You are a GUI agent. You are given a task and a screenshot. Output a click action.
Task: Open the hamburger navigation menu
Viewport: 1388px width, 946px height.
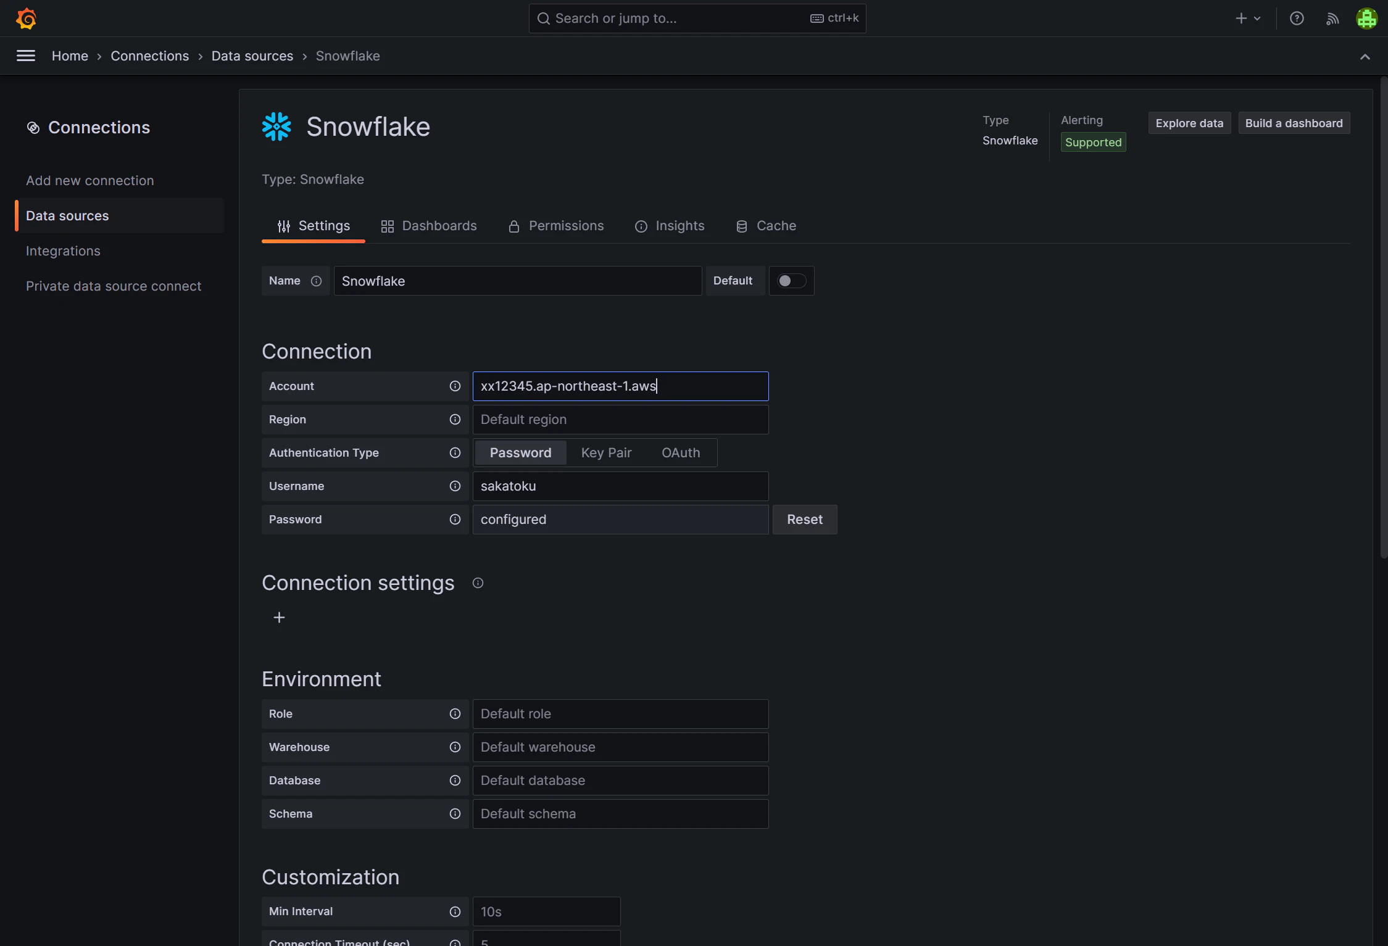click(x=26, y=56)
